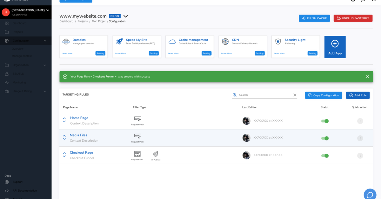Screen dimensions: 381x199
Task: Disable the Media Files rule toggle
Action: [325, 138]
